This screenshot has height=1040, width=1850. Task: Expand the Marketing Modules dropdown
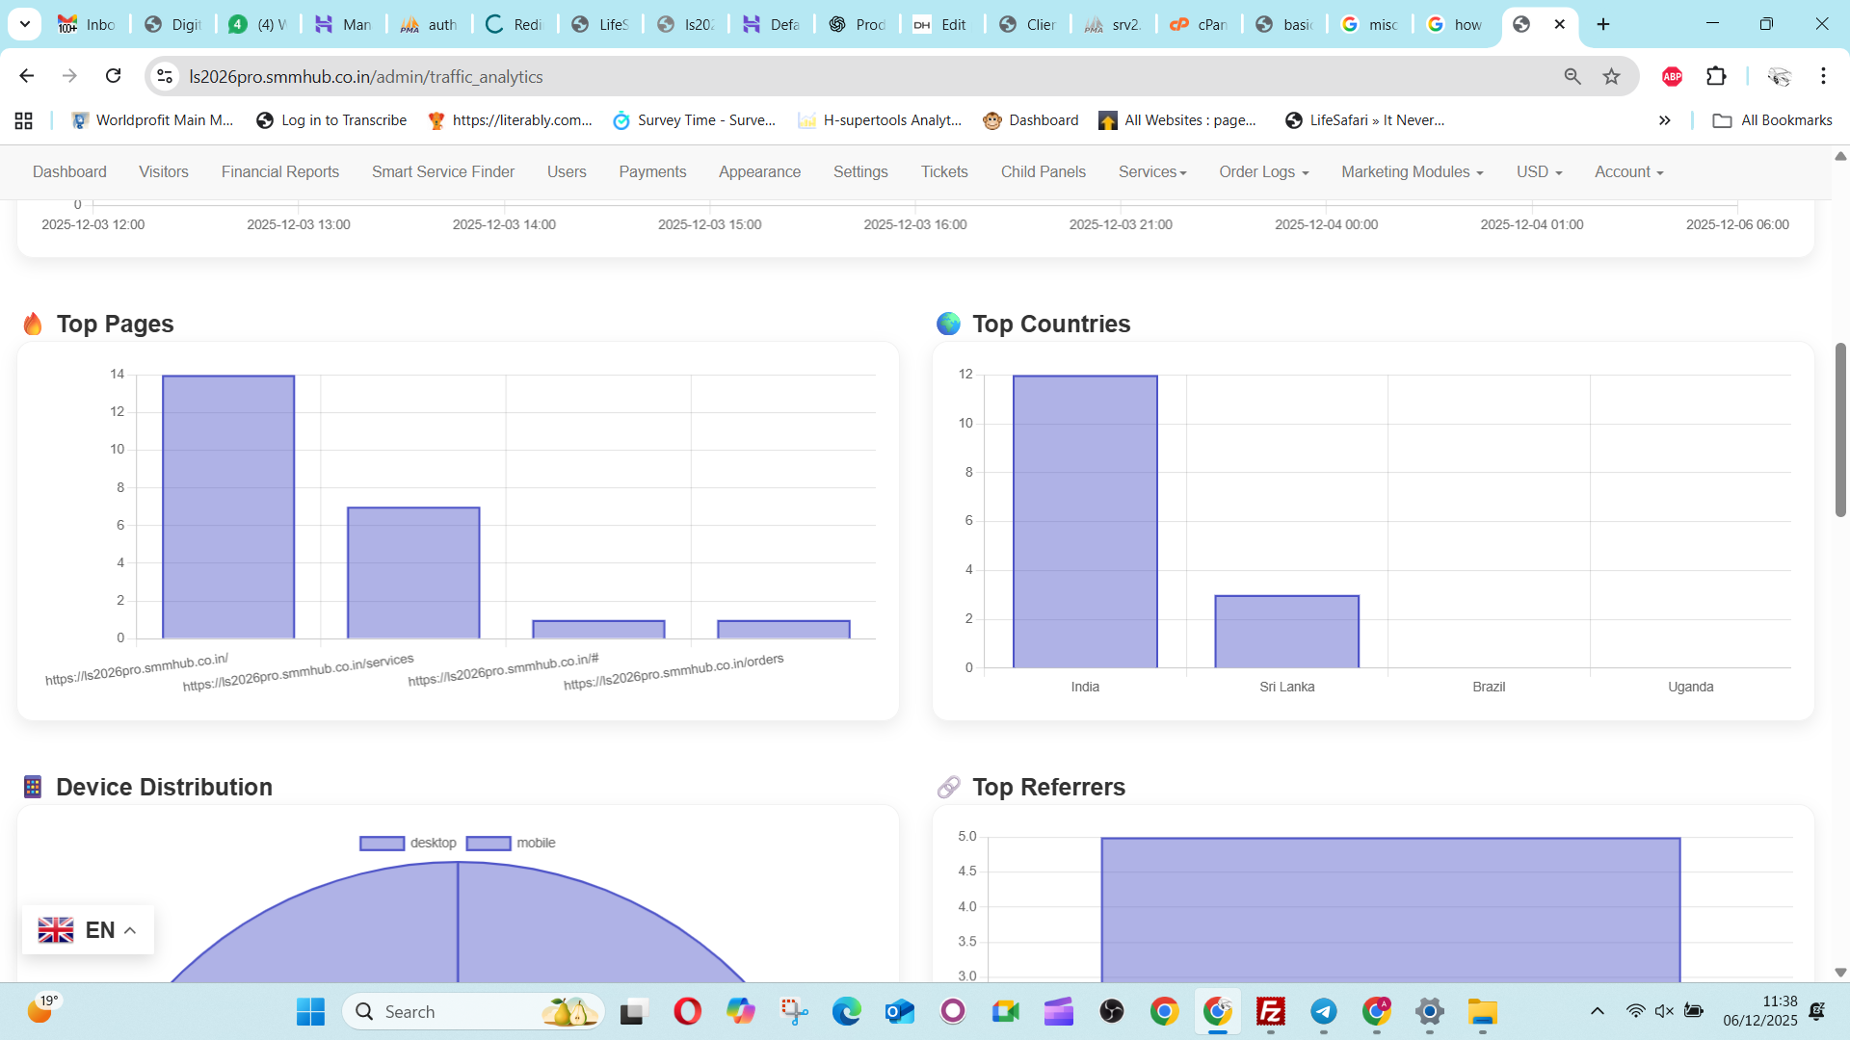[x=1412, y=171]
